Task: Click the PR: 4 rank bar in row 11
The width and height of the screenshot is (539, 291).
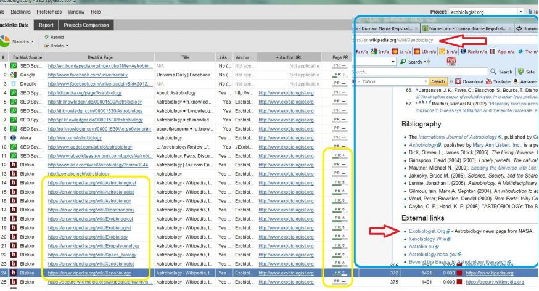Action: click(x=340, y=155)
